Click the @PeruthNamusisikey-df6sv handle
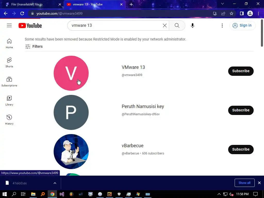 [x=141, y=114]
